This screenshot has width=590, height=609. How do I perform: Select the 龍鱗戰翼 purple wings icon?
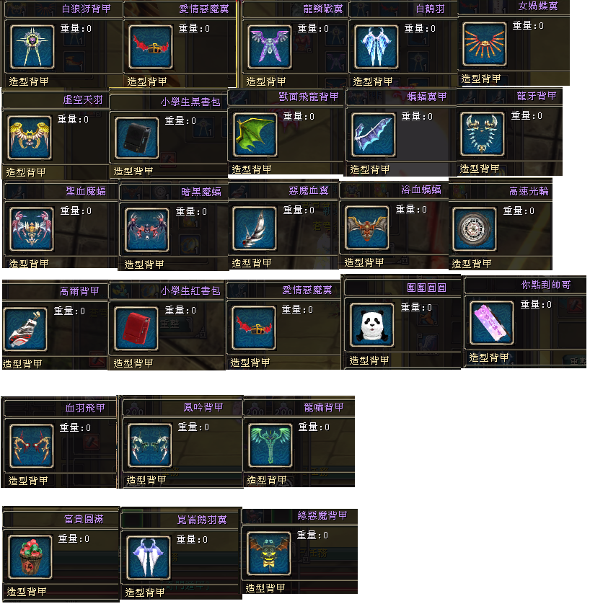click(x=269, y=47)
